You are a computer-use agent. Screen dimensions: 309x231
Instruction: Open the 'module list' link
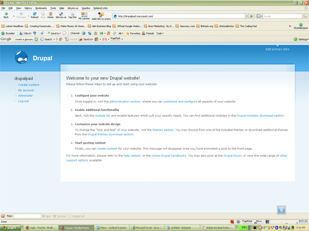103,116
